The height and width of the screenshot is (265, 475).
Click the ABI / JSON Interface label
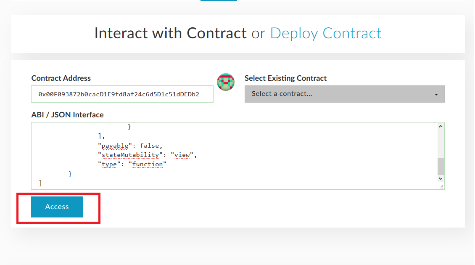(67, 115)
